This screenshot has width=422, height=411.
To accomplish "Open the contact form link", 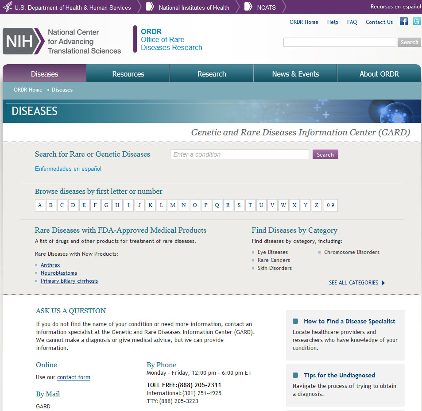I will click(x=73, y=377).
